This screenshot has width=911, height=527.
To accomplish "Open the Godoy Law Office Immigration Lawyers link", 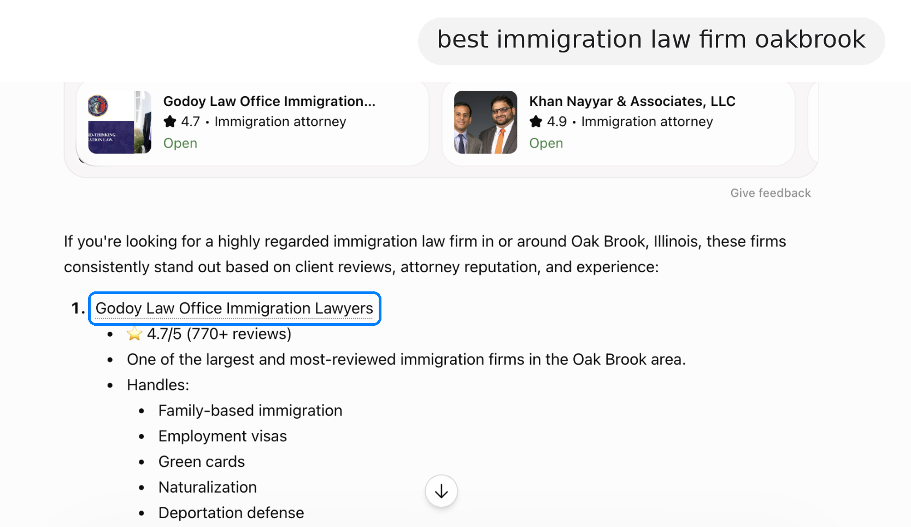I will 234,308.
